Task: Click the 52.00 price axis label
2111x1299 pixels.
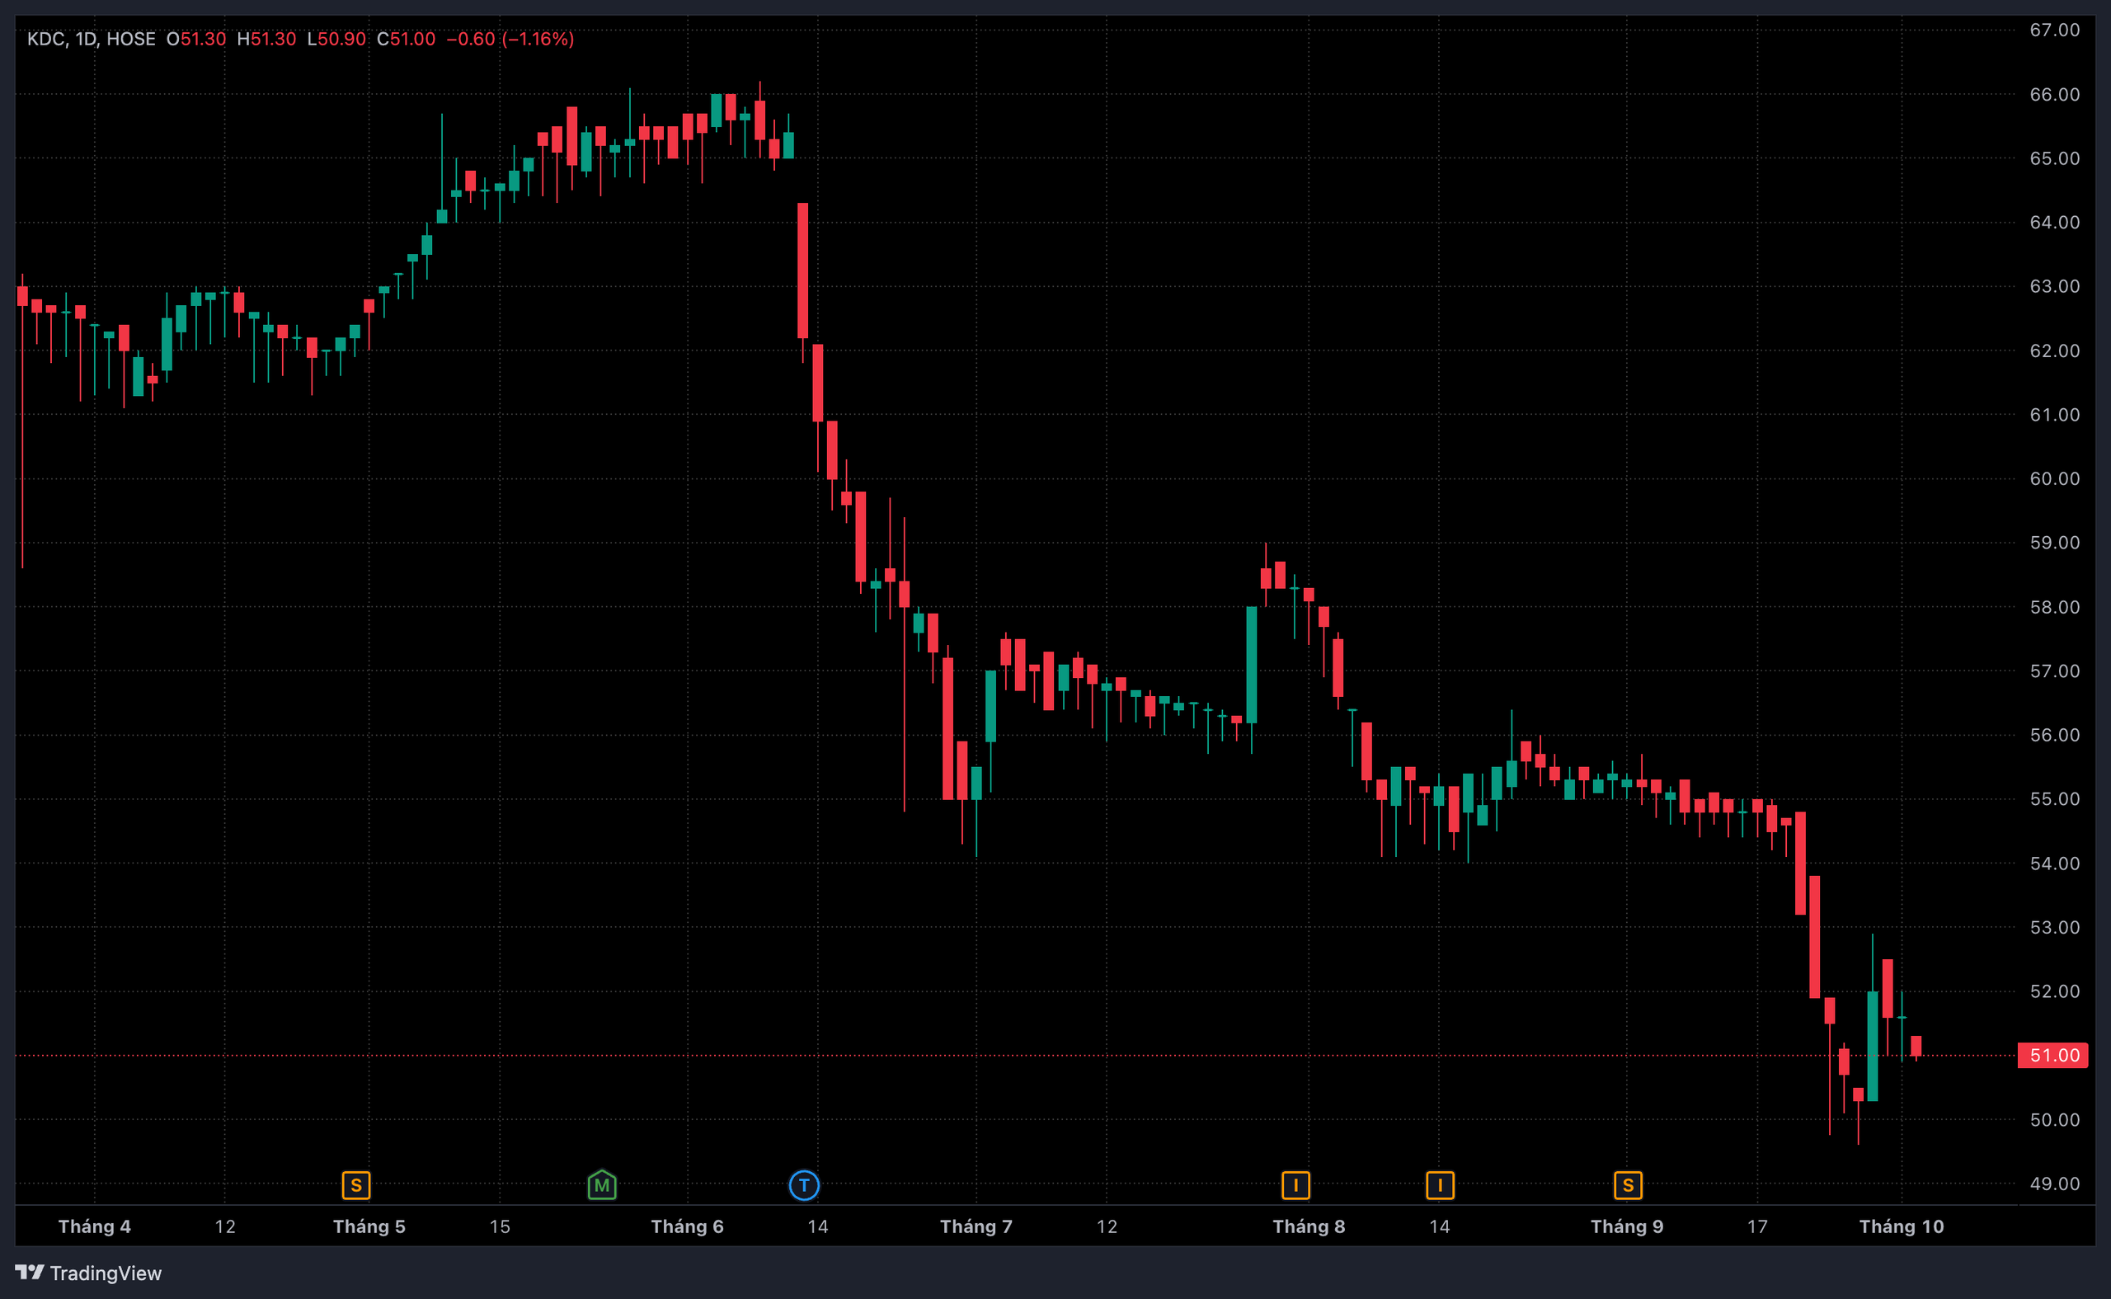Action: [x=2054, y=991]
